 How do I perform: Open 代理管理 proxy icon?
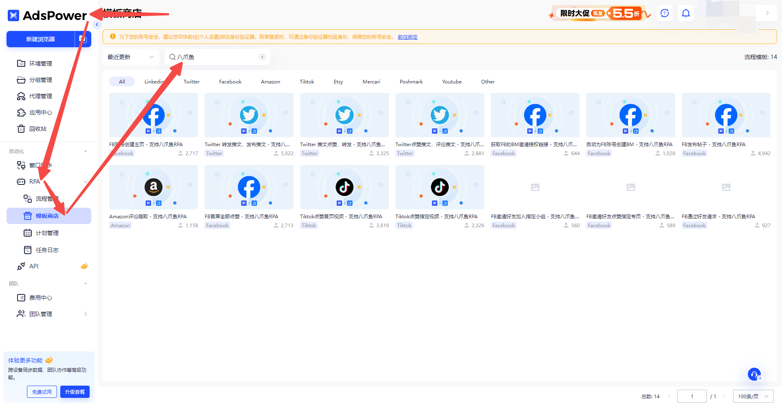pos(21,96)
